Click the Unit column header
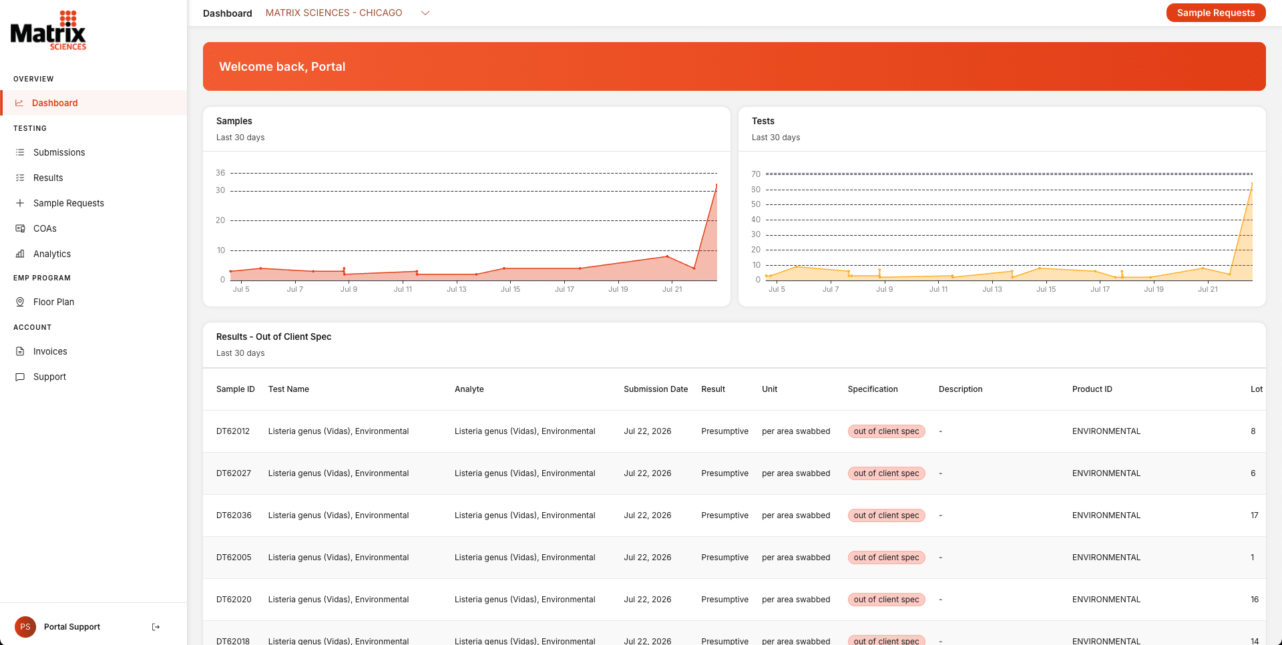This screenshot has height=645, width=1282. (770, 389)
